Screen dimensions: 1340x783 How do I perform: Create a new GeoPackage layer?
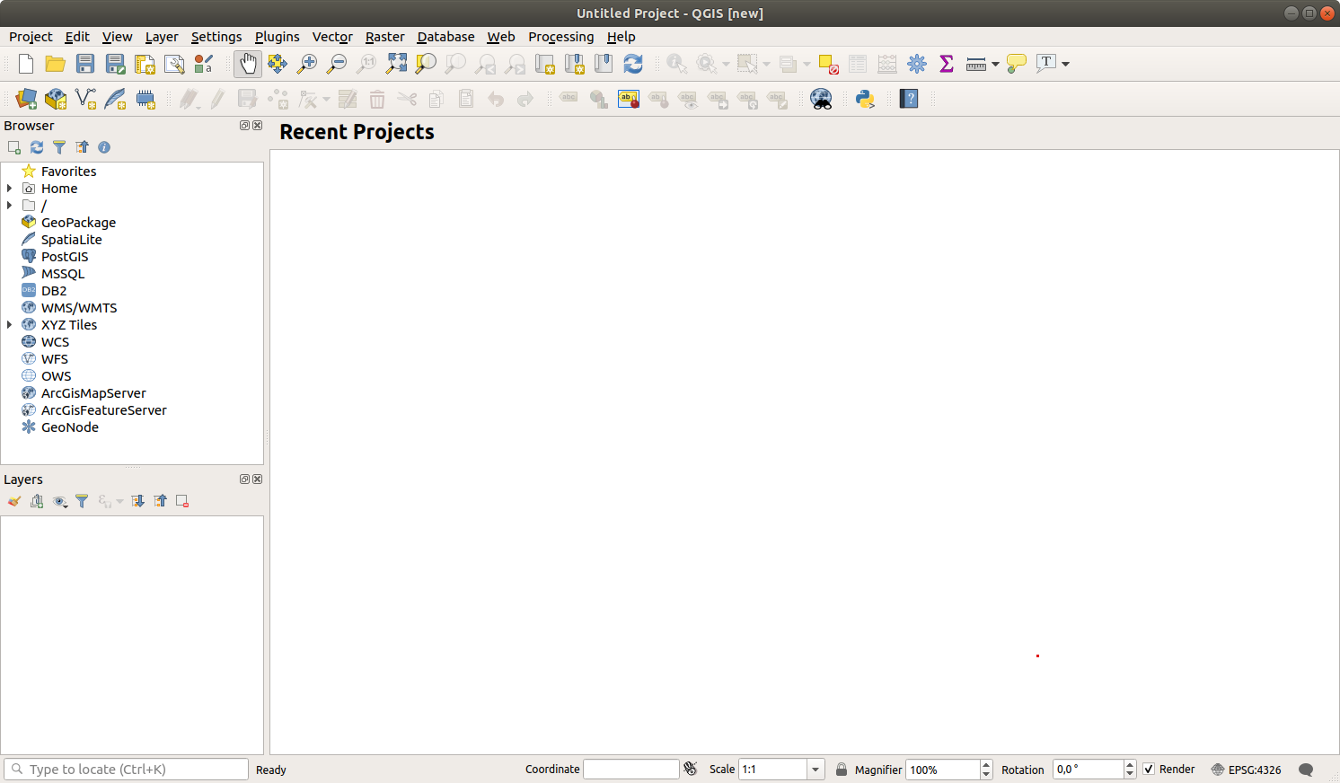point(56,99)
